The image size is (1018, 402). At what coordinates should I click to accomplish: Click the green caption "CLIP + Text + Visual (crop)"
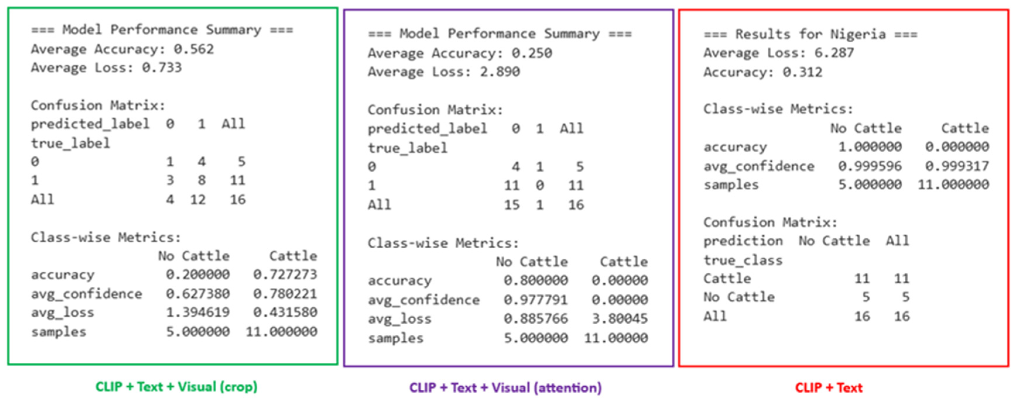pos(176,386)
